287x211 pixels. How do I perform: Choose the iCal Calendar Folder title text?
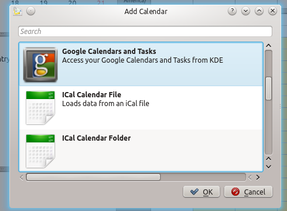point(97,138)
